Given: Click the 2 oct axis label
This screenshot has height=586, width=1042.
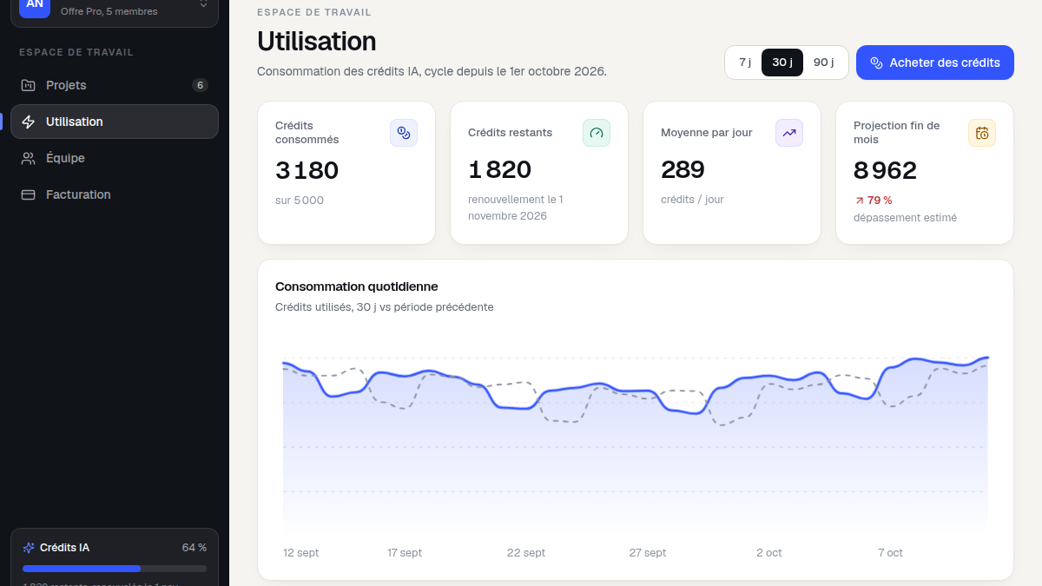Looking at the screenshot, I should pos(769,553).
